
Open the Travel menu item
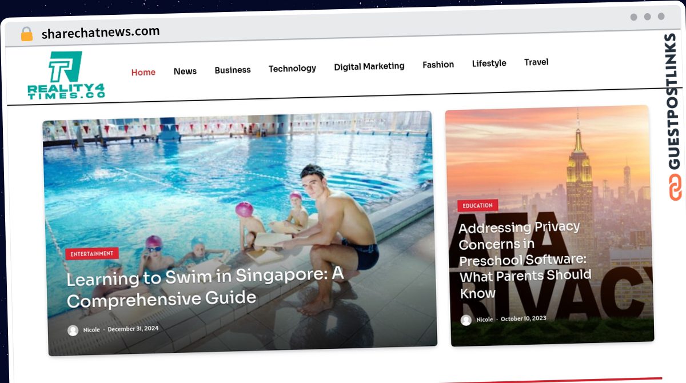536,62
